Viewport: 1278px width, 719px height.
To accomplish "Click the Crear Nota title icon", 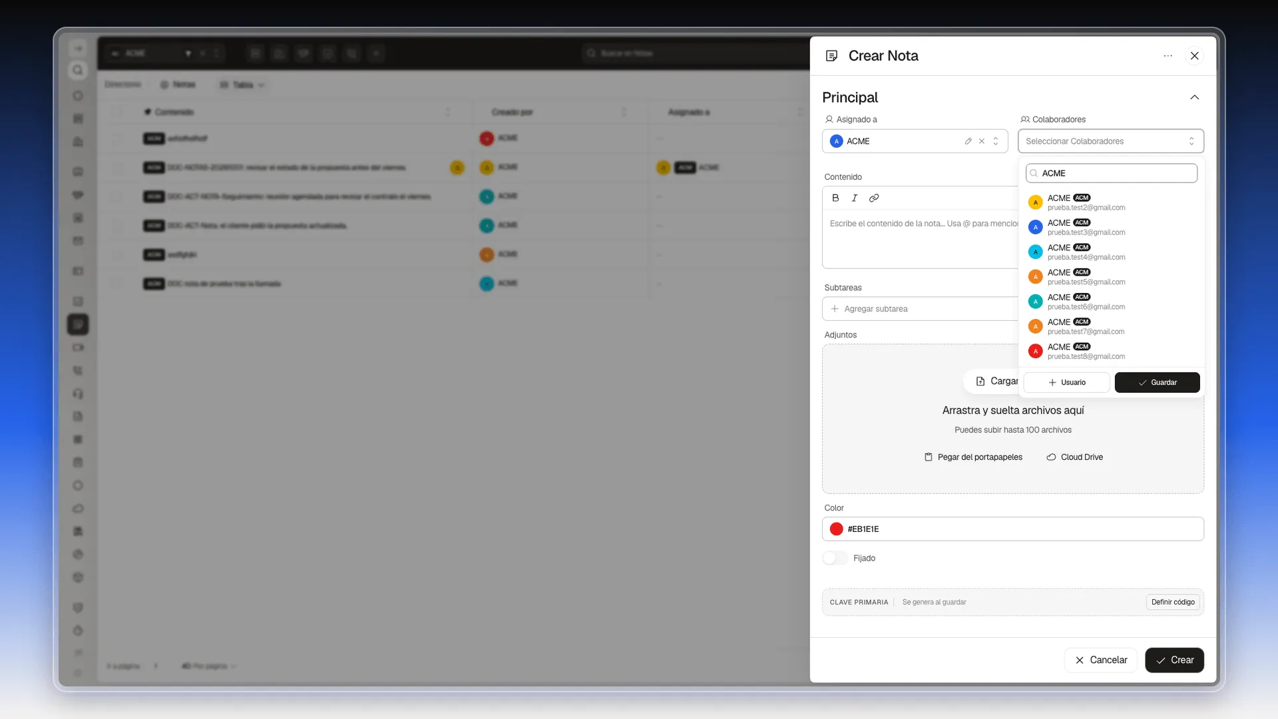I will pyautogui.click(x=831, y=56).
